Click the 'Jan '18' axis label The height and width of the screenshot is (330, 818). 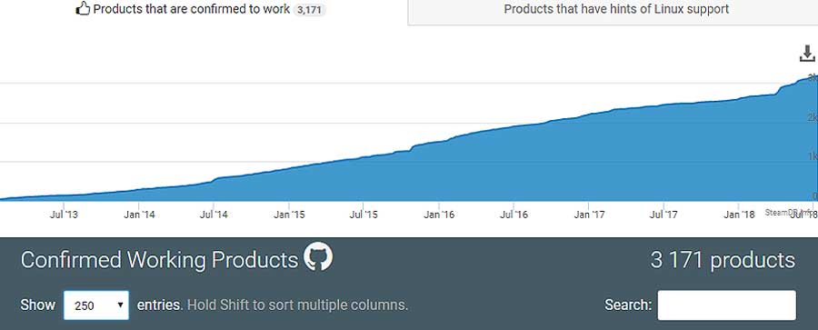739,215
